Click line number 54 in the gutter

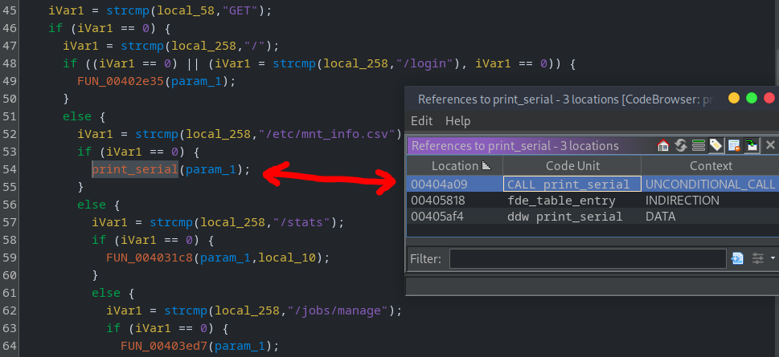point(10,169)
